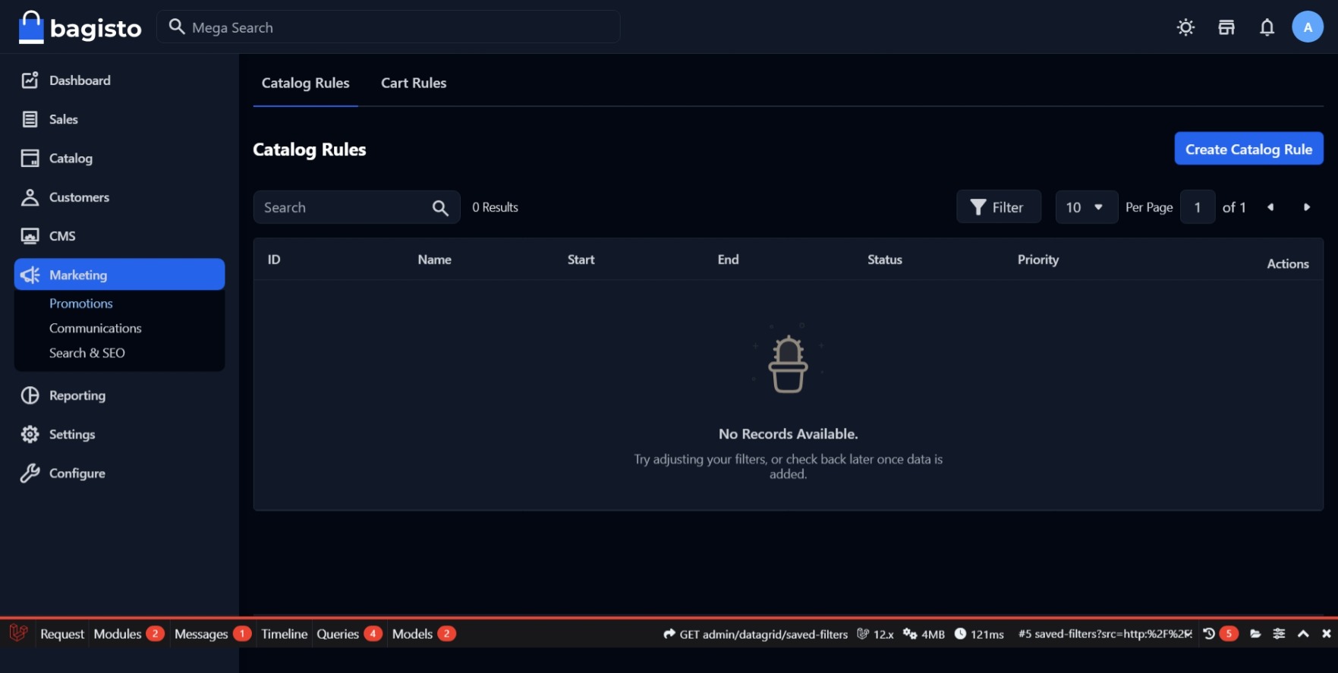Click the Create Catalog Rule button
The height and width of the screenshot is (673, 1338).
click(1248, 149)
